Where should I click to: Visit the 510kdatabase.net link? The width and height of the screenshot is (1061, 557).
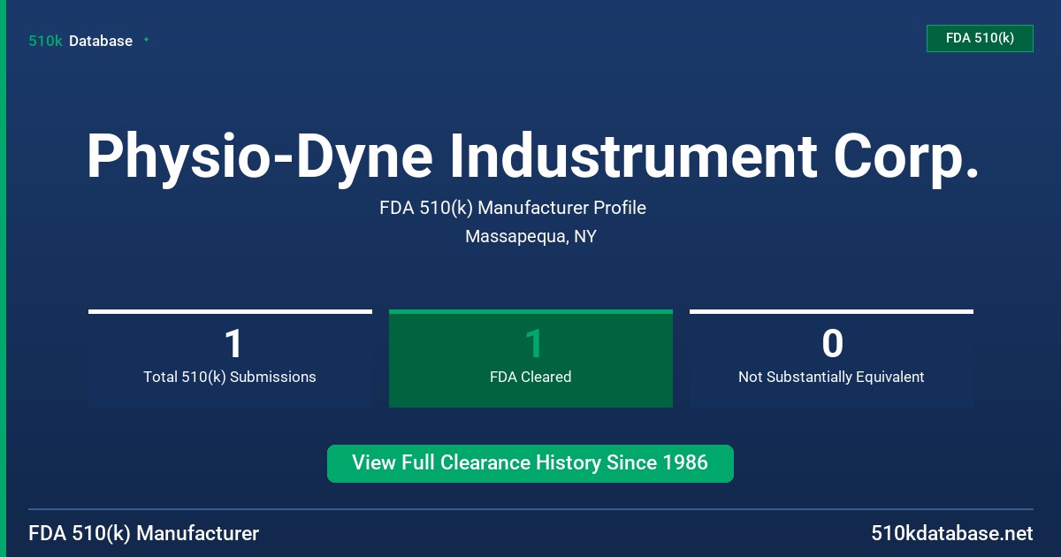pyautogui.click(x=951, y=533)
